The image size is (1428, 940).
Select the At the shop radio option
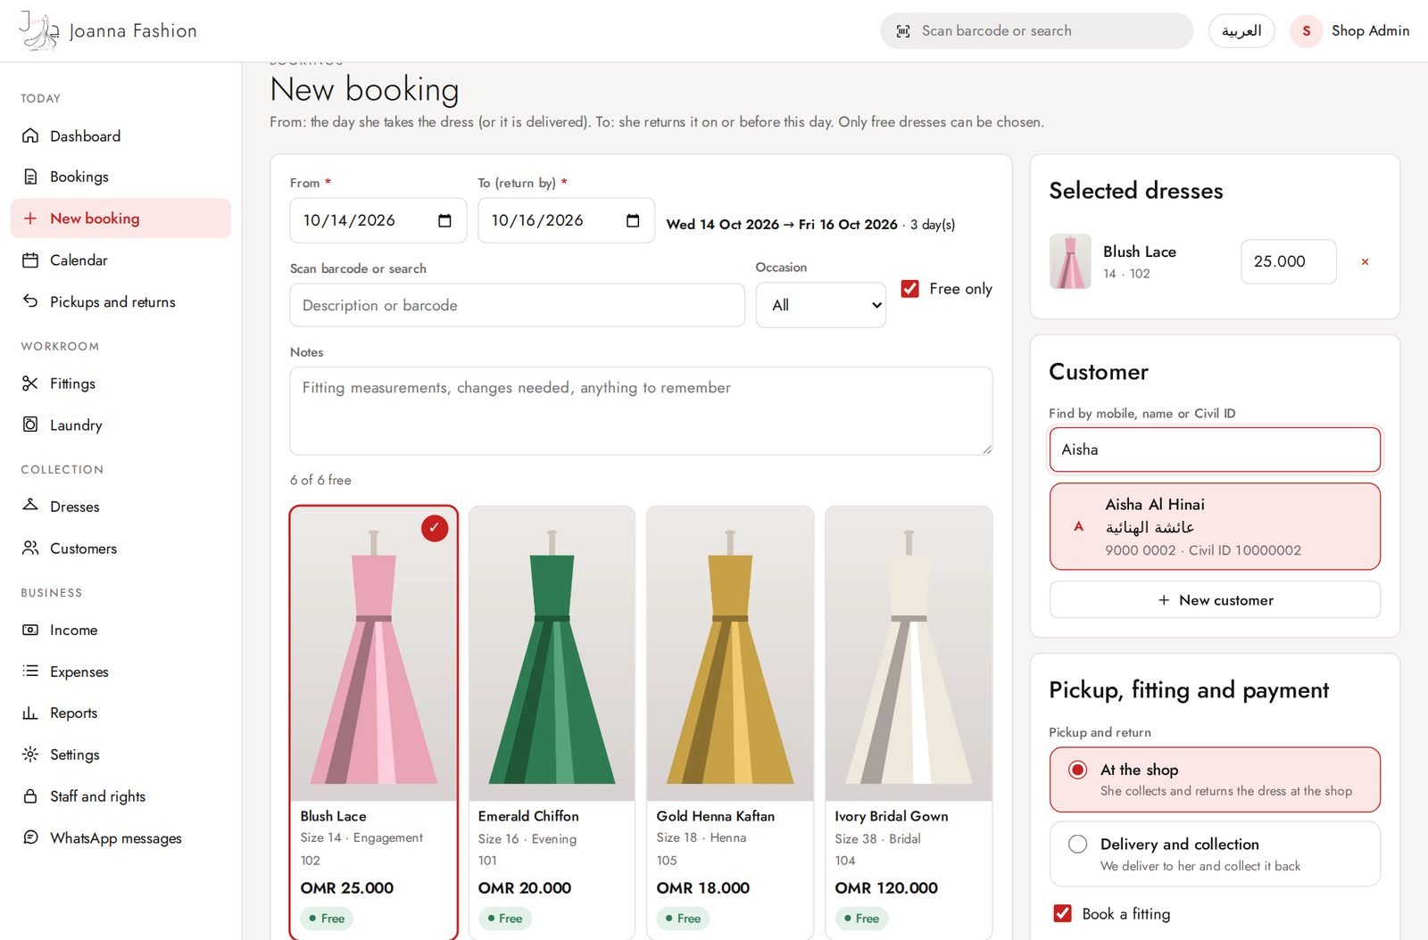tap(1077, 770)
